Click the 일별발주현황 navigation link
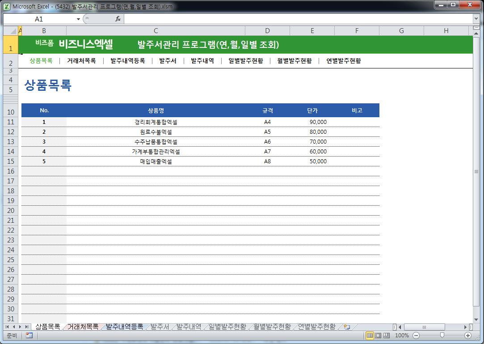Viewport: 484px width, 344px height. tap(246, 60)
